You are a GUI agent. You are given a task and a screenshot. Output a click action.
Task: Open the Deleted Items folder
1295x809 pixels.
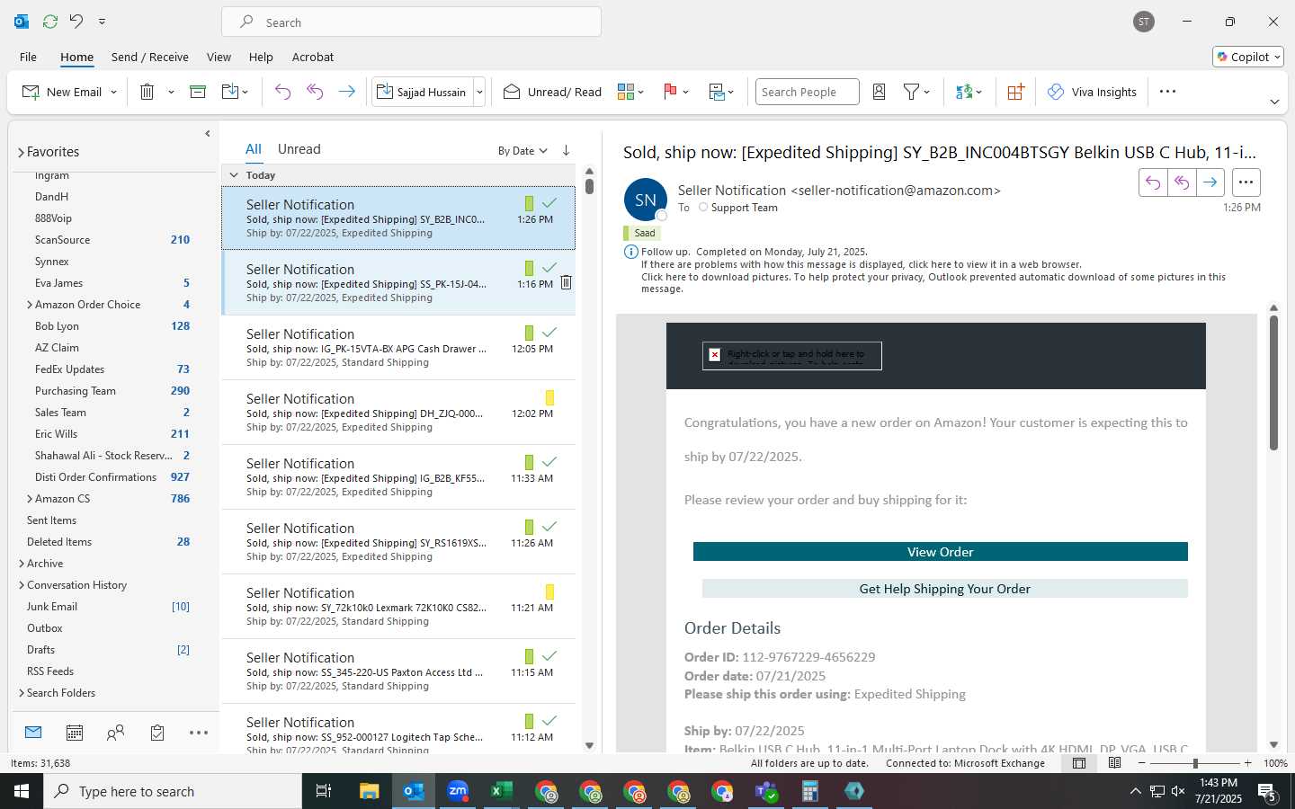click(59, 542)
